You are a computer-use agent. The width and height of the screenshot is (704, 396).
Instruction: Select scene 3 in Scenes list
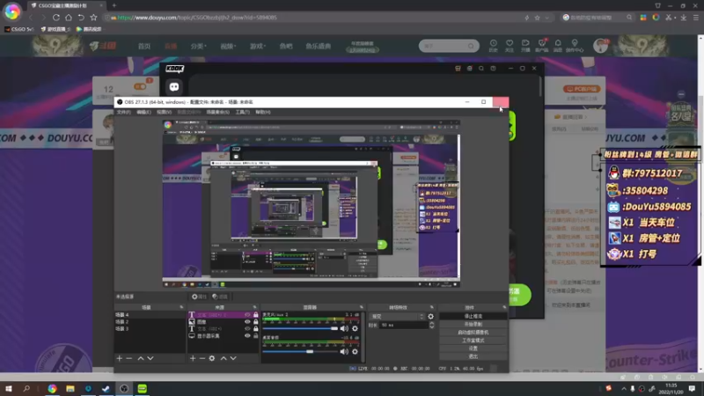[x=150, y=328]
